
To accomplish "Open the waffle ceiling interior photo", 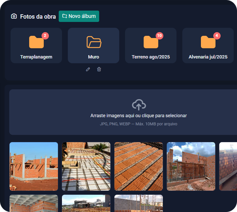I will pyautogui.click(x=34, y=203).
